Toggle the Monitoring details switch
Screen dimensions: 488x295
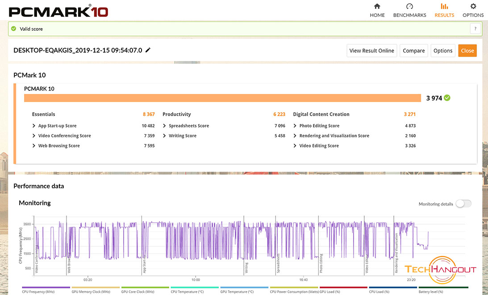pyautogui.click(x=463, y=204)
